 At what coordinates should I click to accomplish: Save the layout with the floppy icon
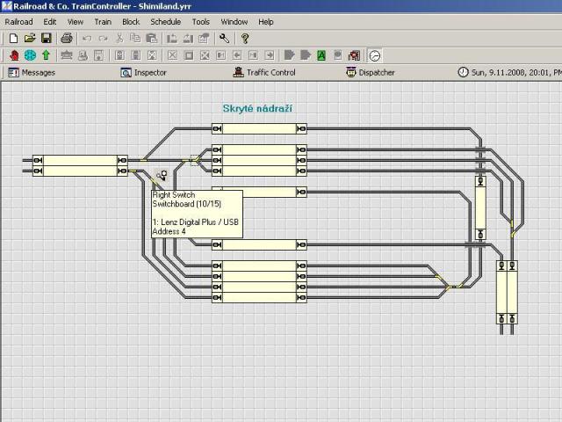point(47,38)
